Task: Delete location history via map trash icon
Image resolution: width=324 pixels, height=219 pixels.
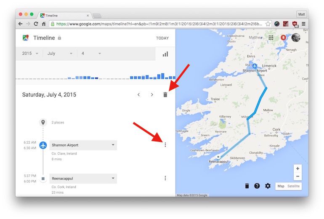Action: pyautogui.click(x=247, y=186)
